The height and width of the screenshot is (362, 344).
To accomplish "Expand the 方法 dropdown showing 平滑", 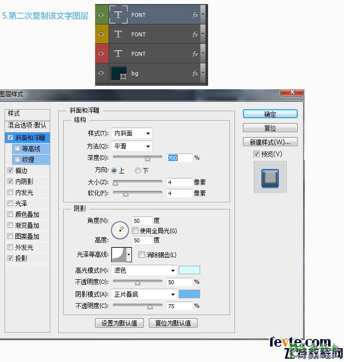I will (x=132, y=146).
